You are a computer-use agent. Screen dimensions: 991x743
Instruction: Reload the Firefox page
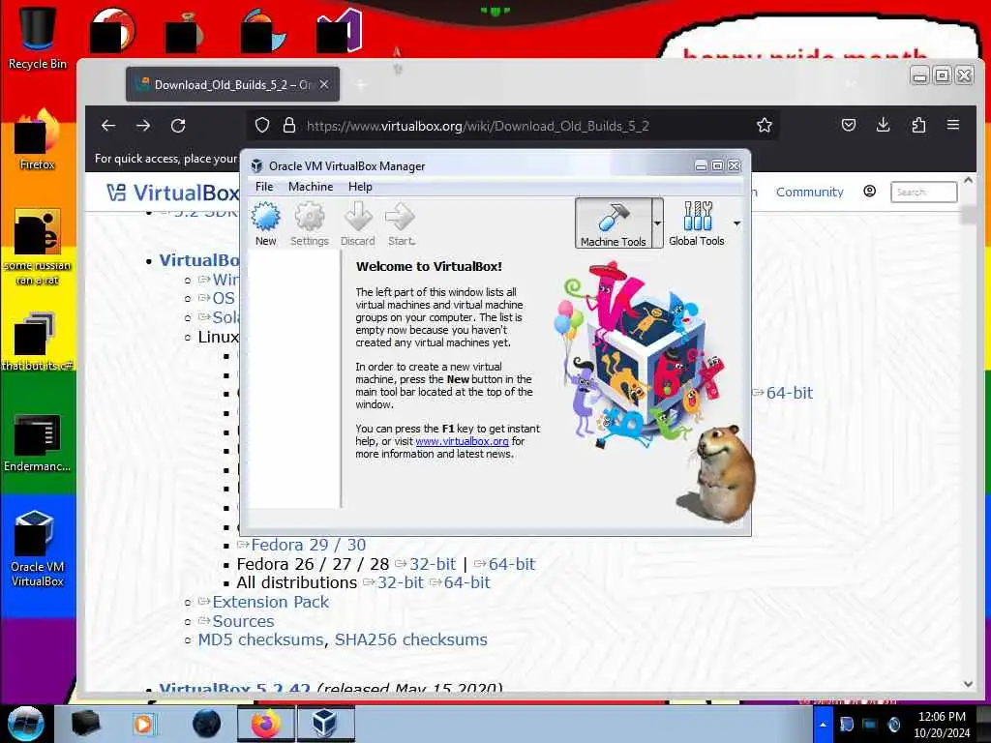coord(178,126)
